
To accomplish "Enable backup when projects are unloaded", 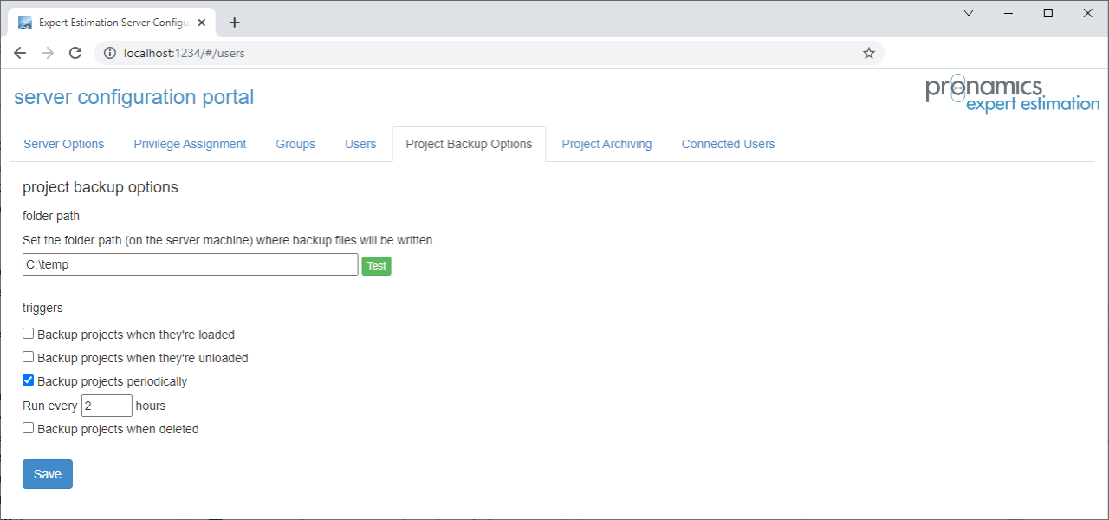I will [29, 357].
